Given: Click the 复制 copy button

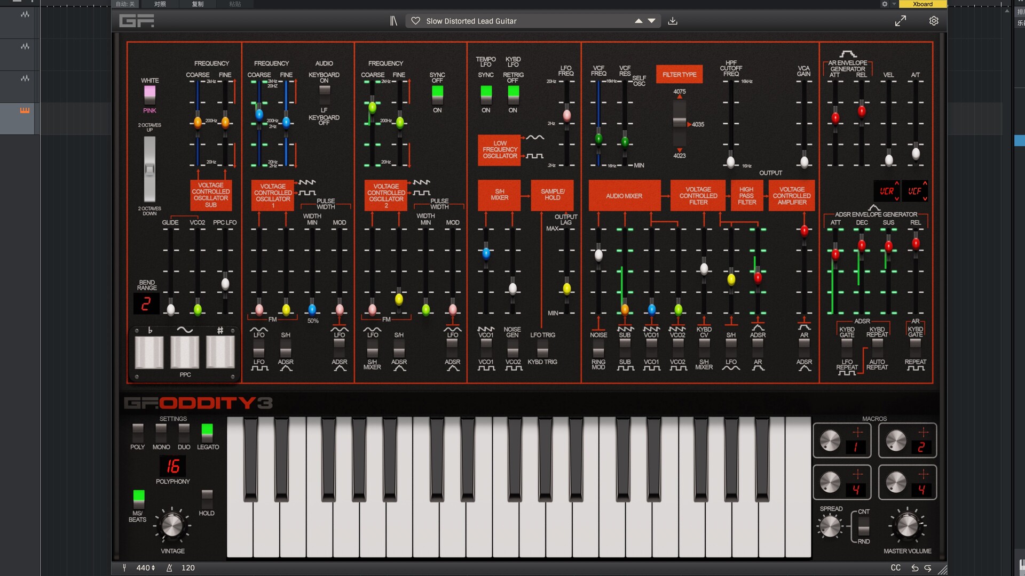Looking at the screenshot, I should [198, 4].
